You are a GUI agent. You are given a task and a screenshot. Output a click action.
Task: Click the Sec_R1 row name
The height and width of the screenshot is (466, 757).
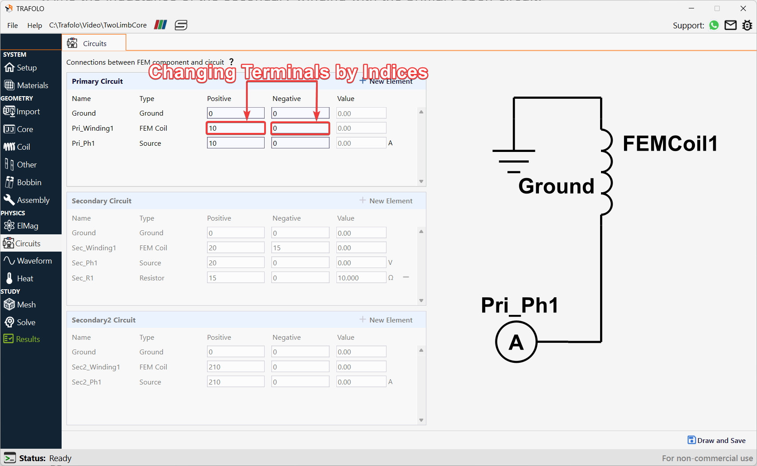click(82, 278)
